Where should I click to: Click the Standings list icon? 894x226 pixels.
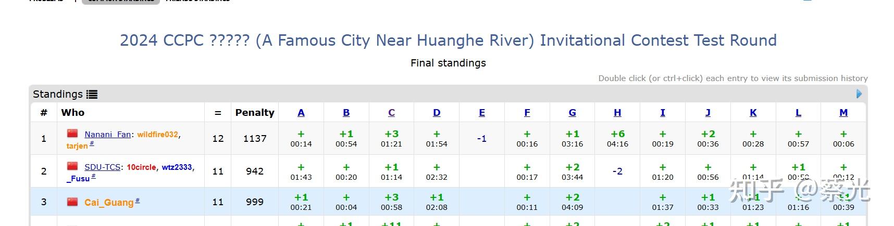click(92, 95)
